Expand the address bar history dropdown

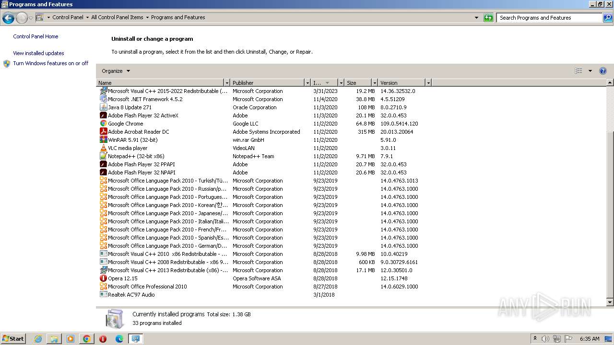tap(476, 18)
